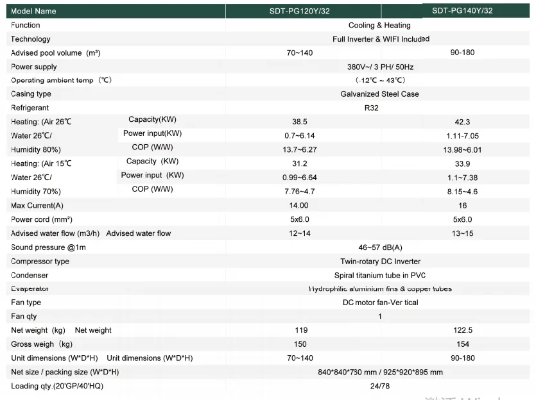Screen dimensions: 536x400
Task: Select the Max Current(A) row label
Action: tap(37, 206)
